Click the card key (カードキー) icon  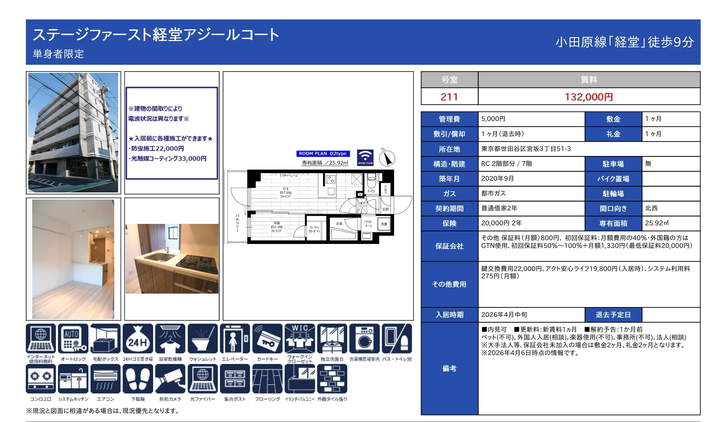coord(267,339)
